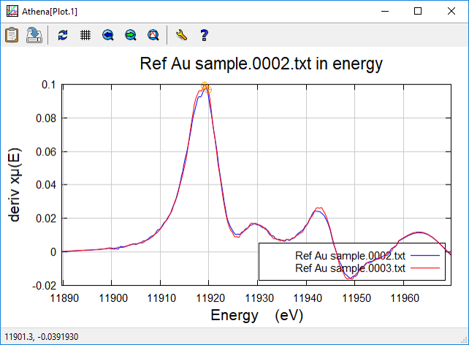
Task: Click the status bar coordinates readout
Action: [x=42, y=337]
